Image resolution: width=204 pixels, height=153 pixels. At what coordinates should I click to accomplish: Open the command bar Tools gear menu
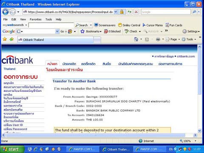[x=189, y=39]
